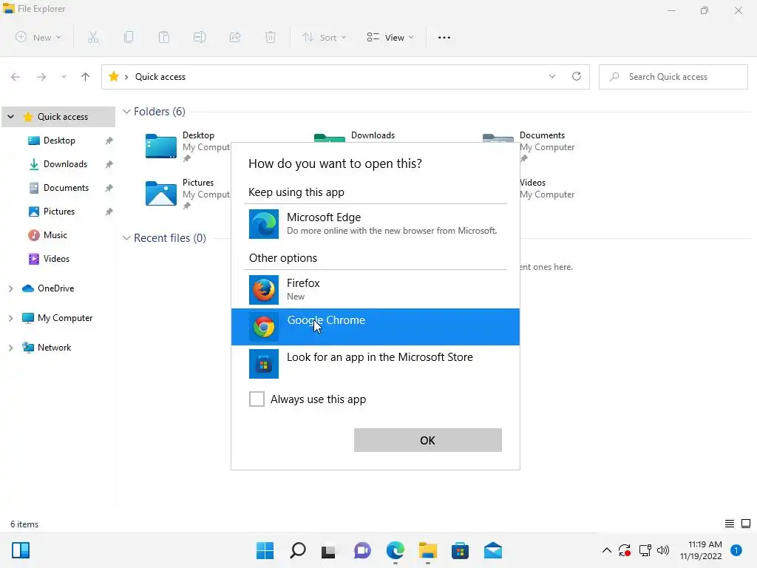Refresh the Quick access view
The width and height of the screenshot is (757, 568).
click(577, 76)
